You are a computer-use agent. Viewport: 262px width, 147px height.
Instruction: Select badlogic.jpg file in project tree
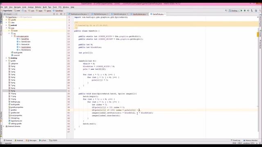point(16,102)
